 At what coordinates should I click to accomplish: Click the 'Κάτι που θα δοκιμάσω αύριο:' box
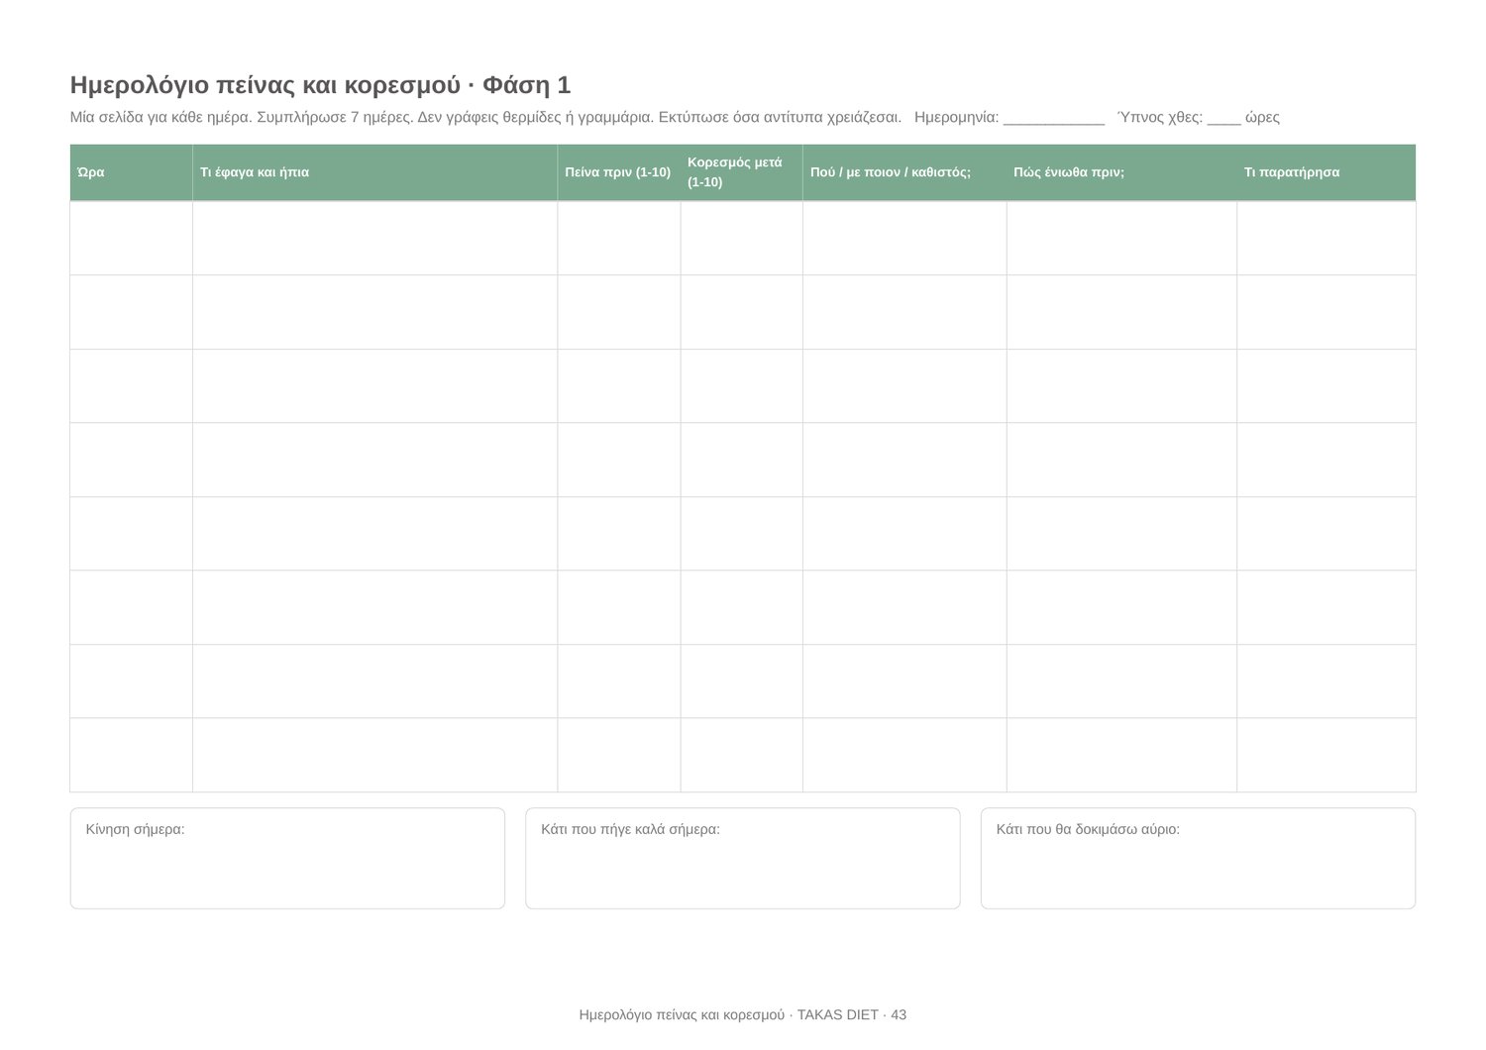coord(1198,858)
